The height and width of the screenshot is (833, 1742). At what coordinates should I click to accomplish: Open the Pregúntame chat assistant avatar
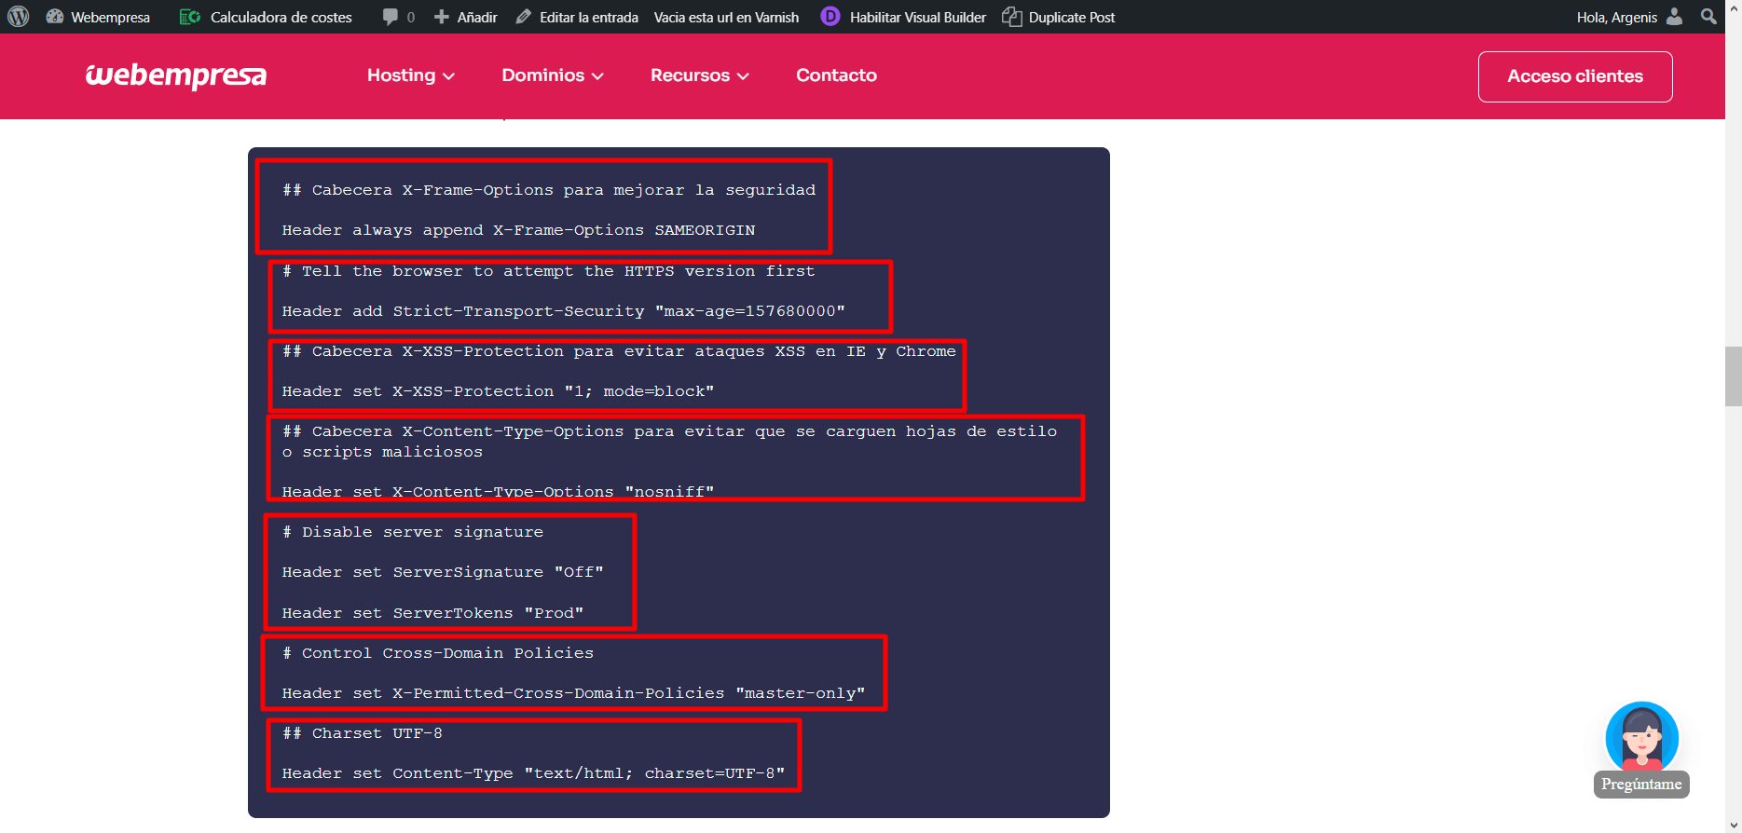click(x=1641, y=737)
